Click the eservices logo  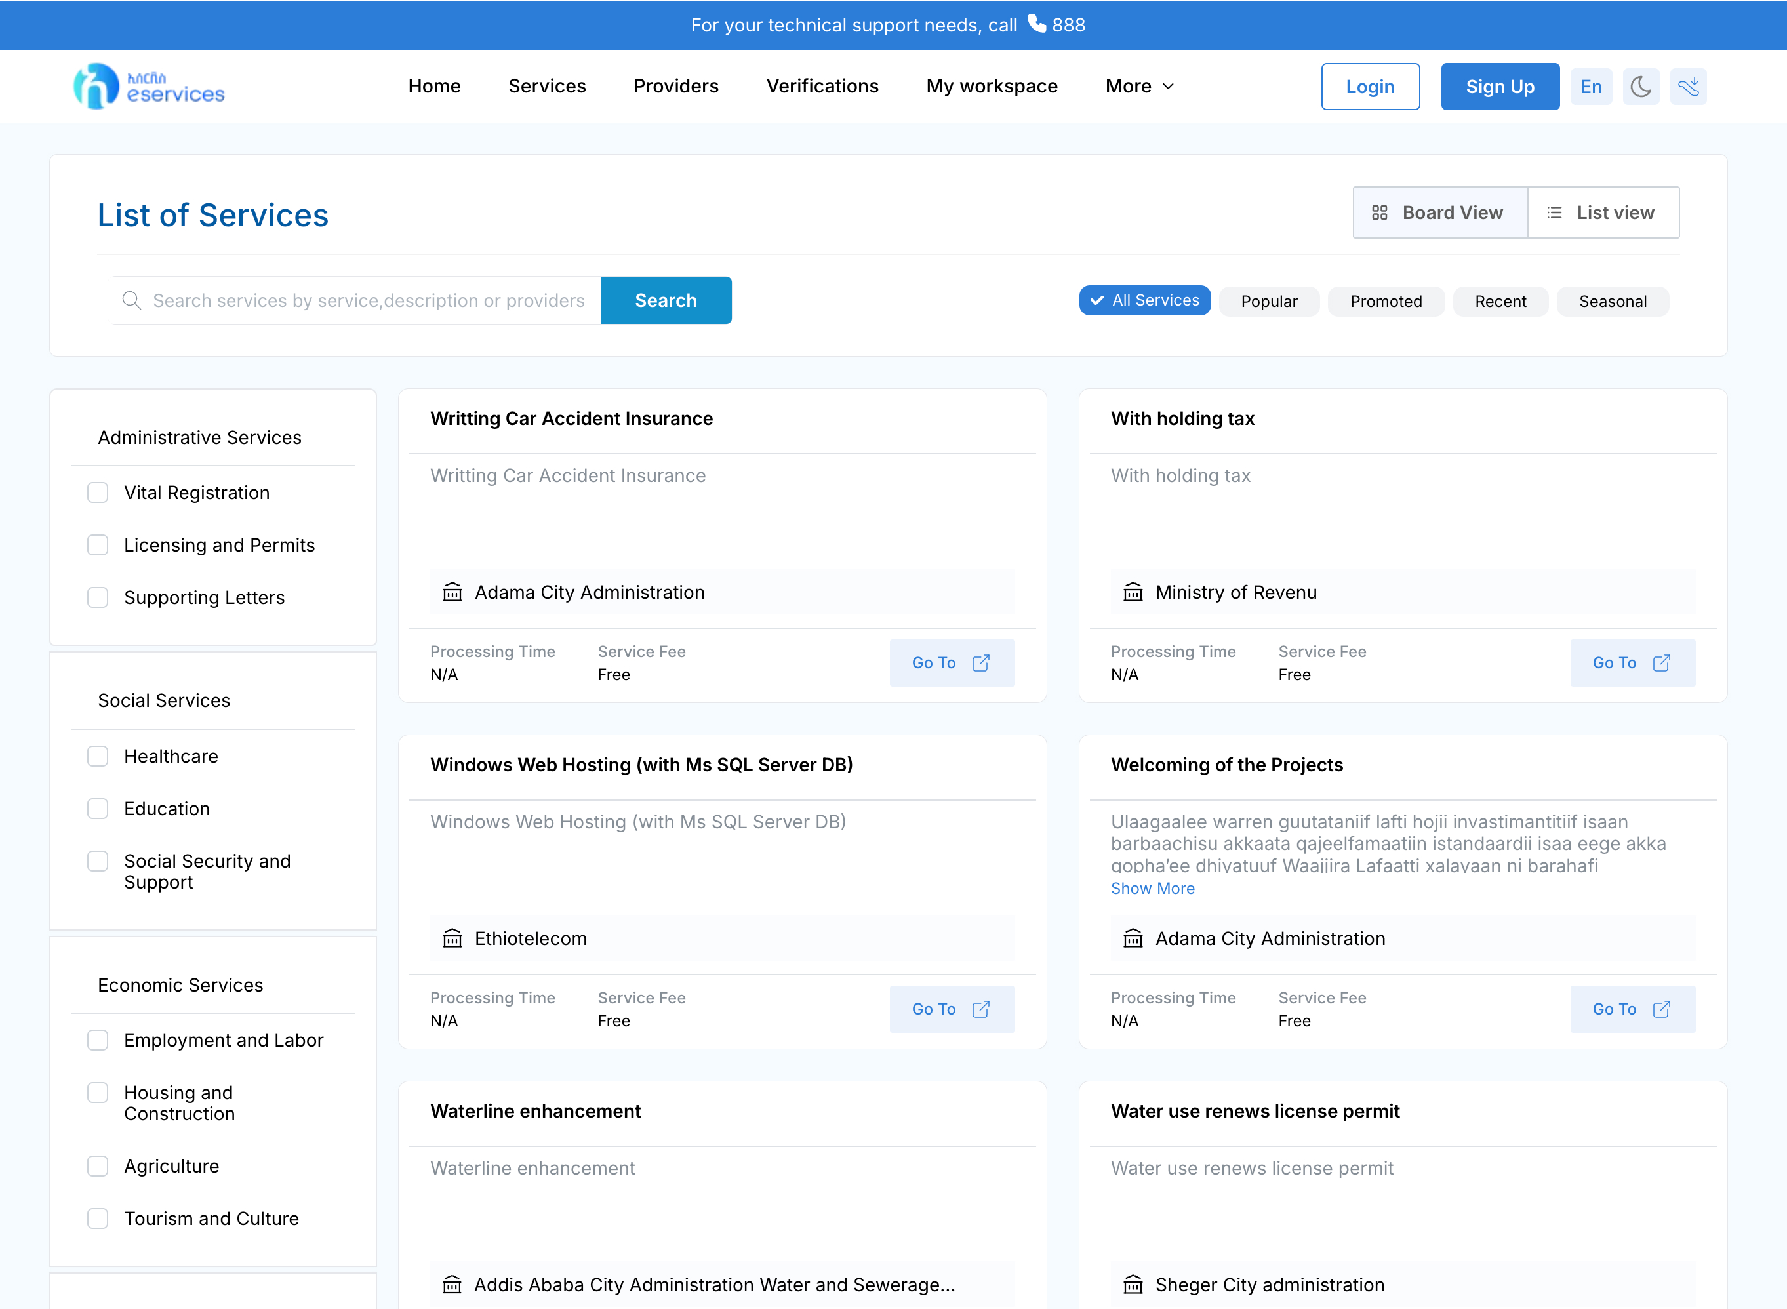(149, 87)
